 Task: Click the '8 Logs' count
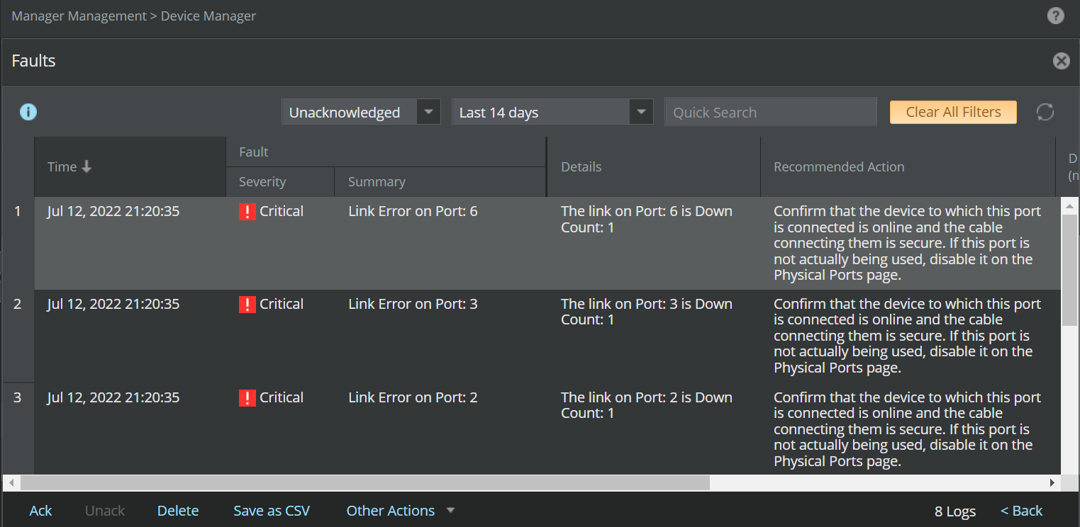pyautogui.click(x=955, y=511)
